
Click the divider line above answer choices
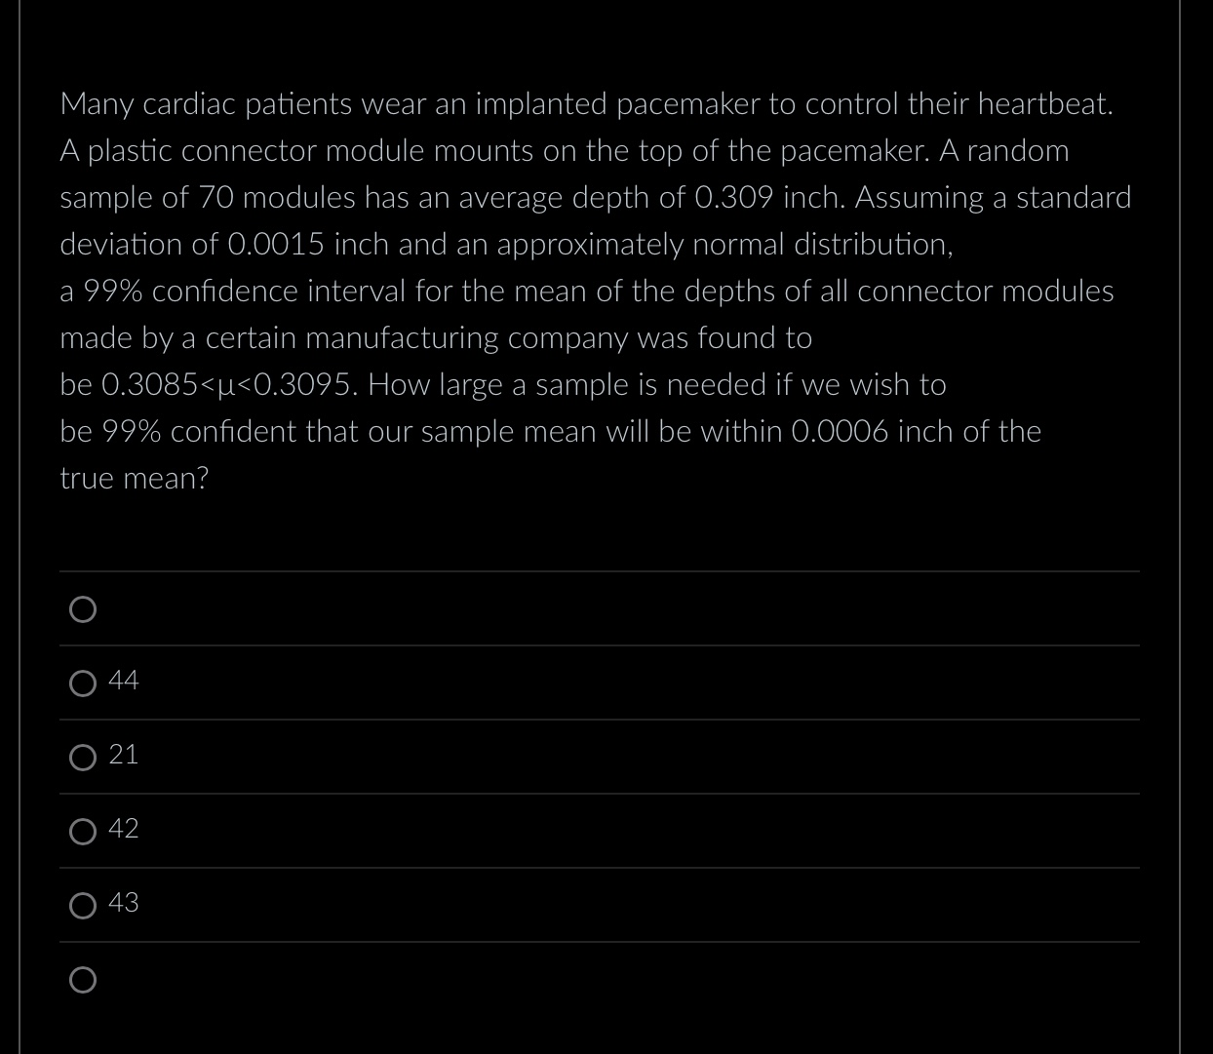pos(599,571)
